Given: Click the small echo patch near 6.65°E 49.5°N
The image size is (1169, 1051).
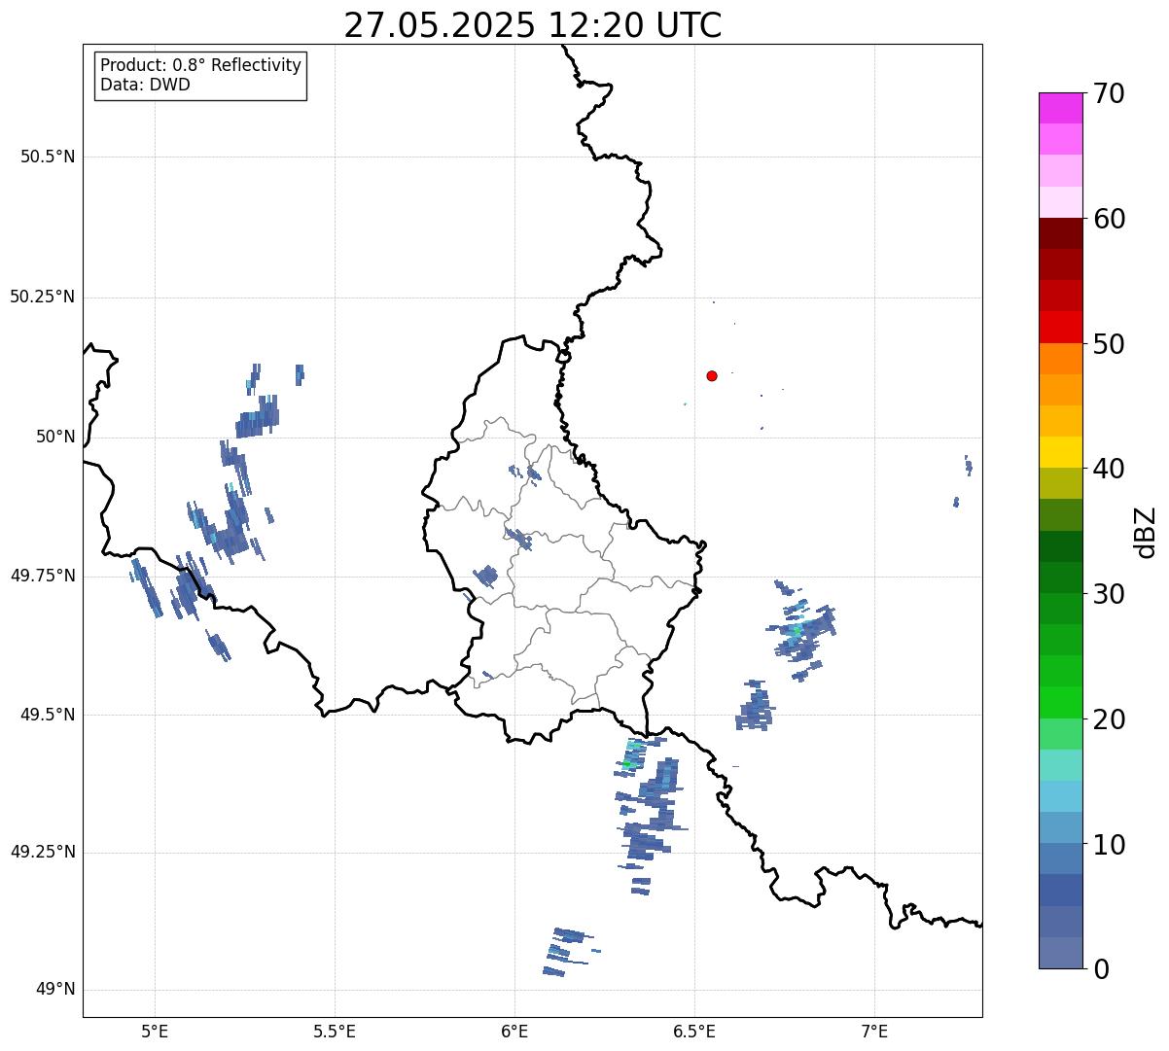Looking at the screenshot, I should [755, 706].
